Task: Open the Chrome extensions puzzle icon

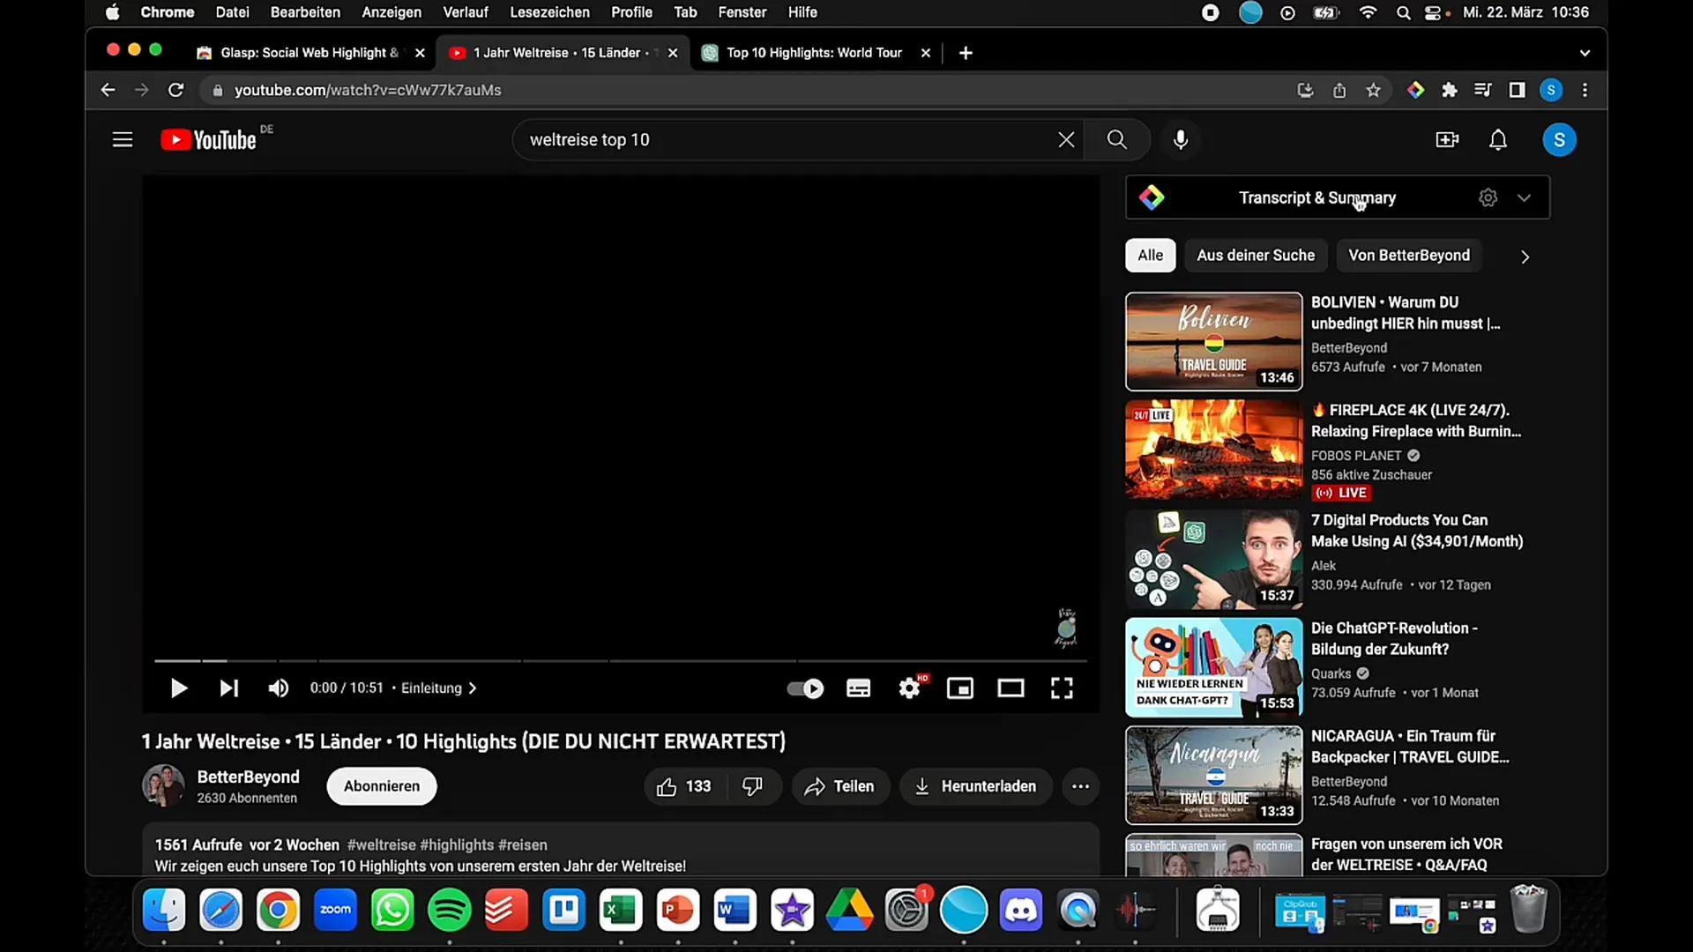Action: (1449, 90)
